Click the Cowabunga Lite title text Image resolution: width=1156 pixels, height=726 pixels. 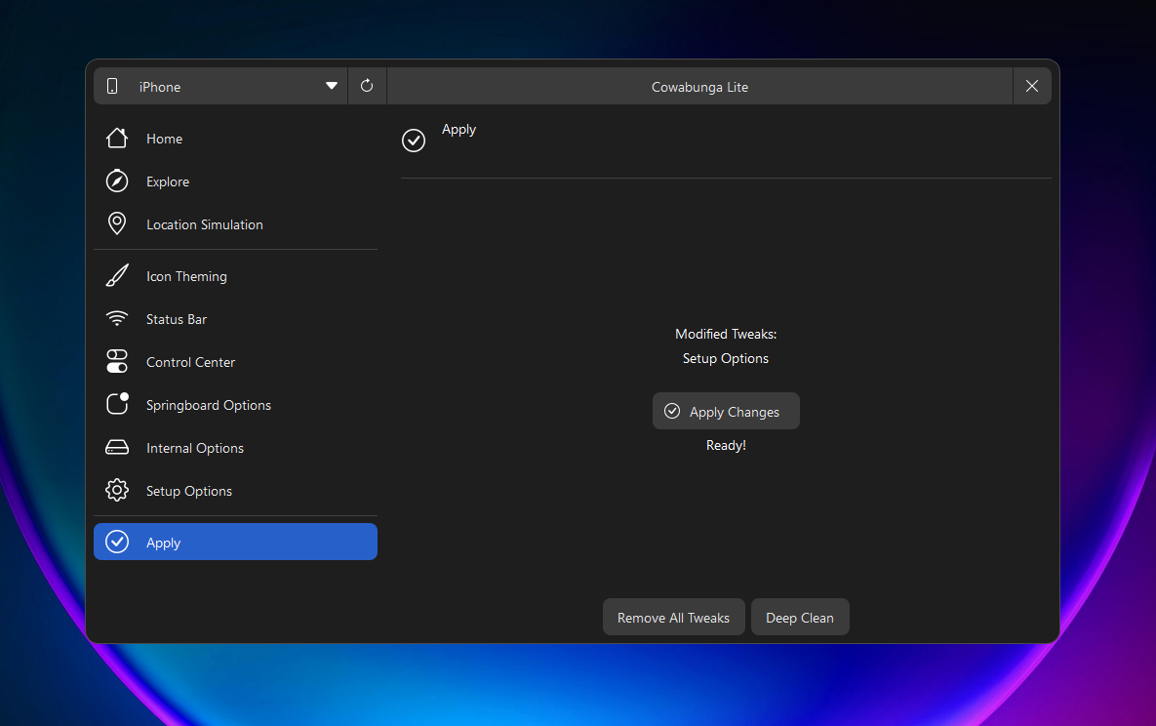(x=699, y=87)
